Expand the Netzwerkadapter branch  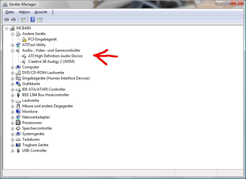[x=12, y=117]
